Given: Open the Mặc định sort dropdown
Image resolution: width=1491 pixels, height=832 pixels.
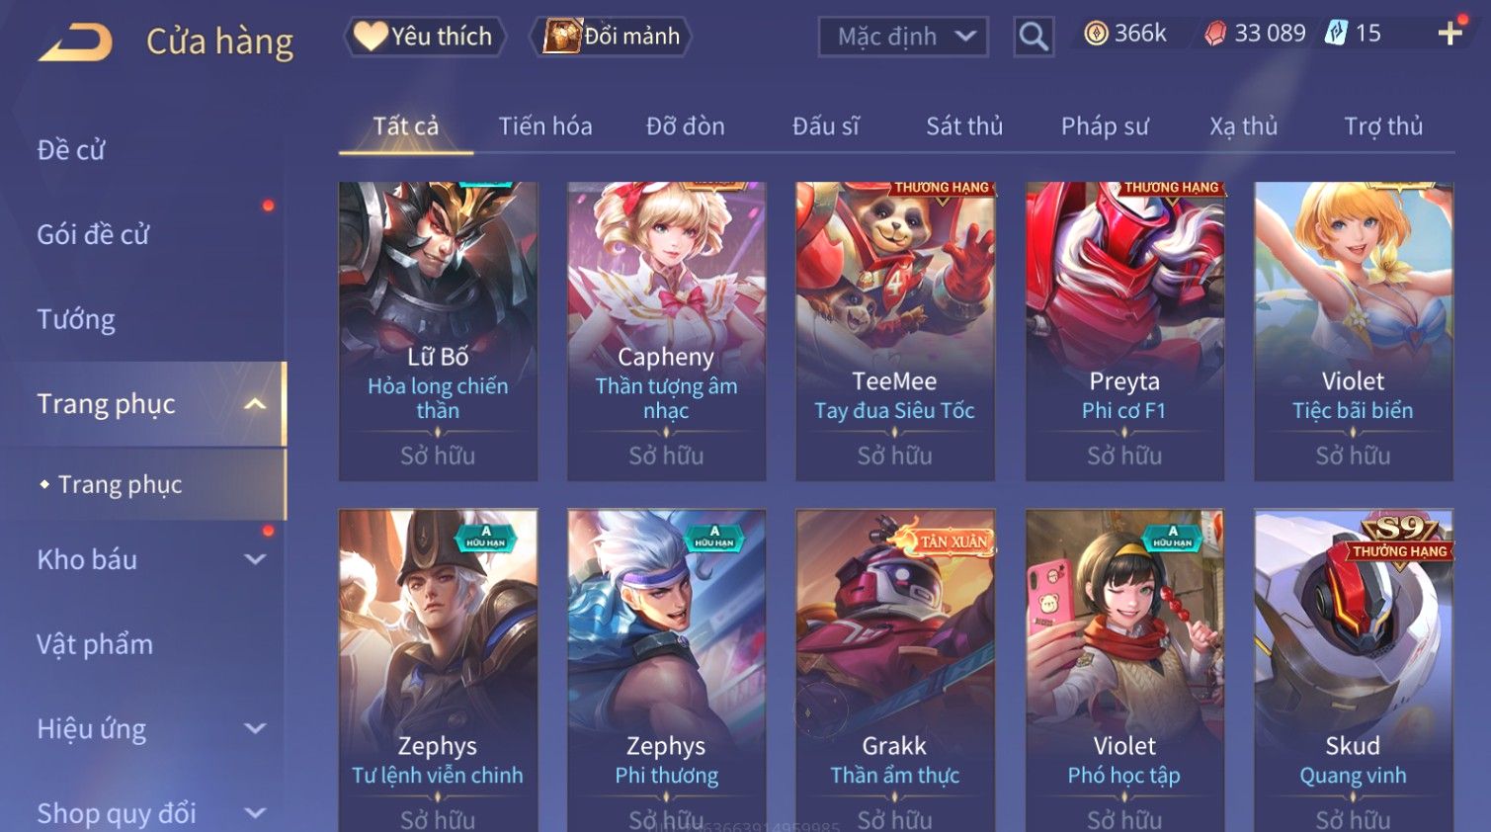Looking at the screenshot, I should [x=903, y=37].
